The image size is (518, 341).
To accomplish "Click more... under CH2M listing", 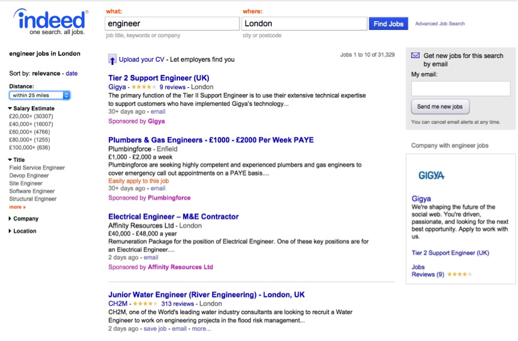I will click(201, 329).
